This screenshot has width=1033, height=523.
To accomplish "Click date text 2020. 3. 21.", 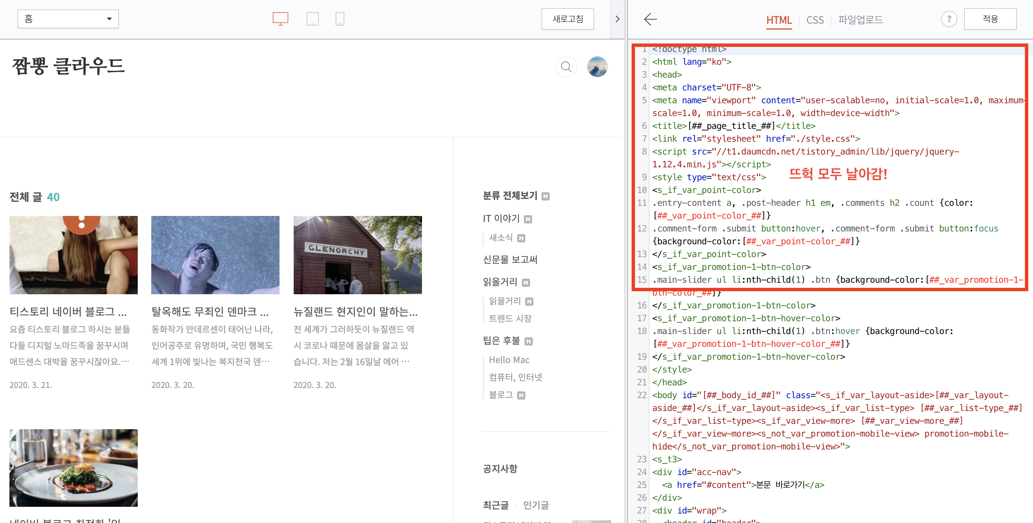I will pyautogui.click(x=31, y=385).
